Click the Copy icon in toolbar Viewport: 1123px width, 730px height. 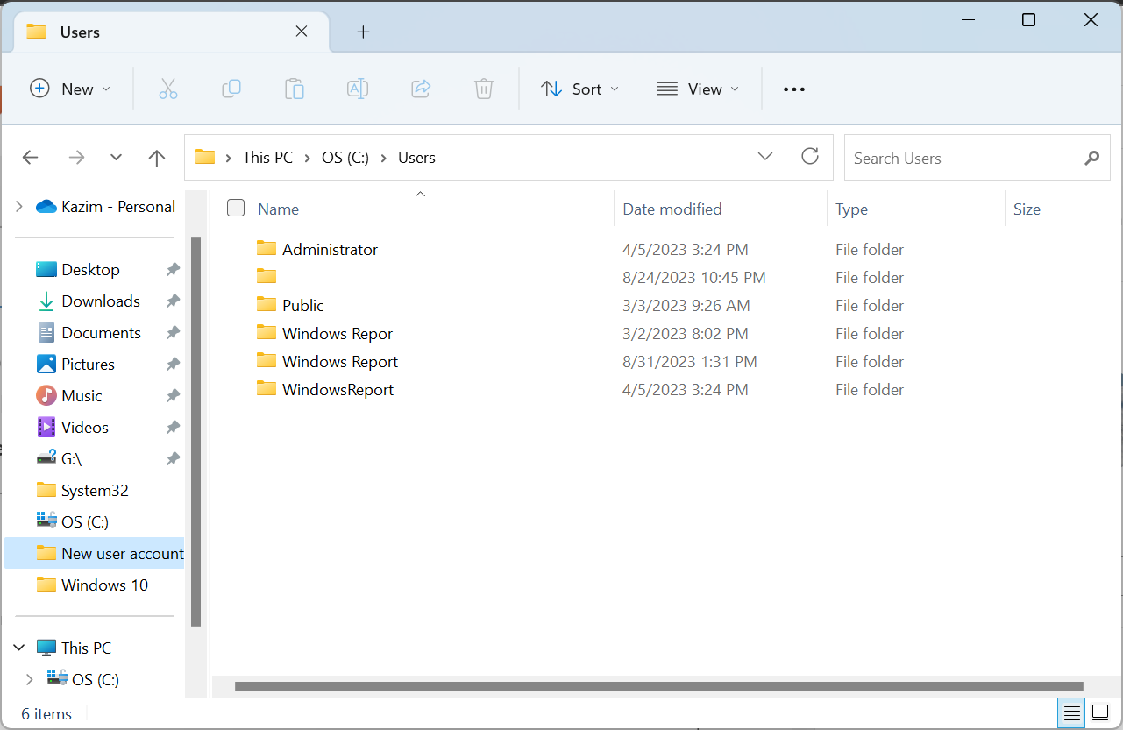(231, 89)
